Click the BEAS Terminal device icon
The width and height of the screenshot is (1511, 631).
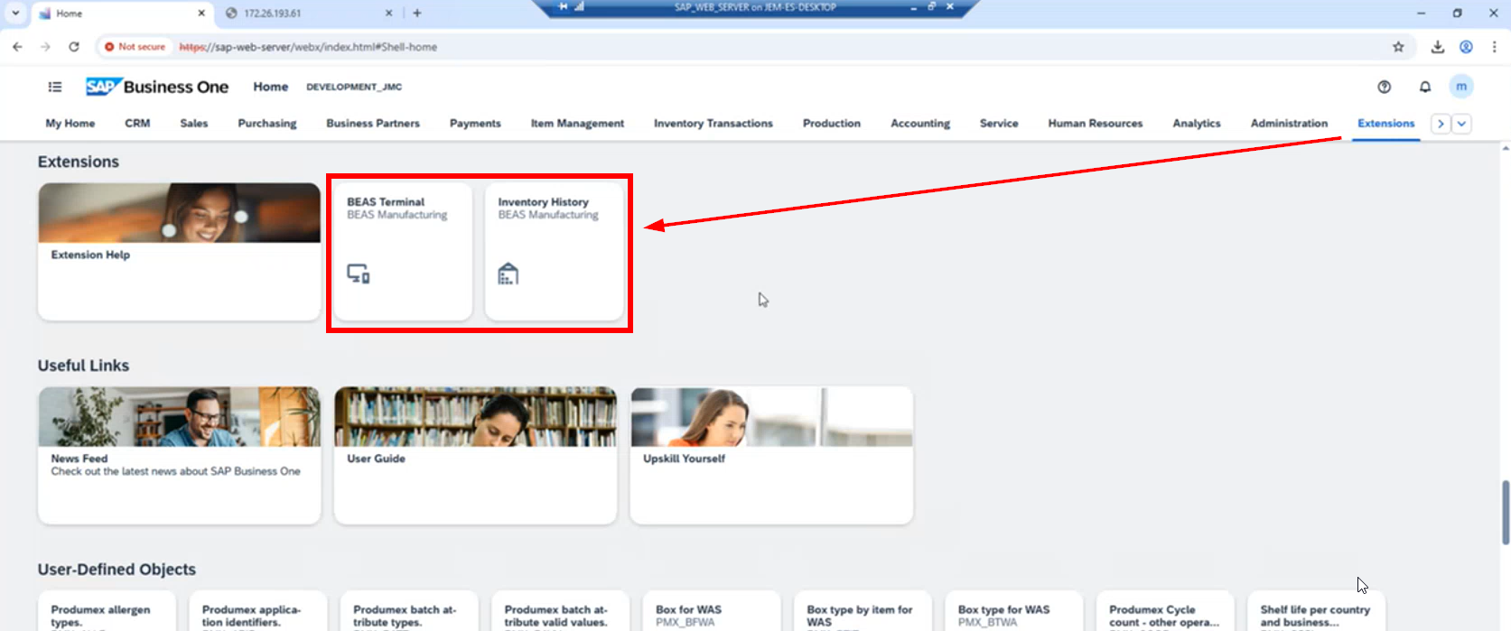(x=359, y=274)
